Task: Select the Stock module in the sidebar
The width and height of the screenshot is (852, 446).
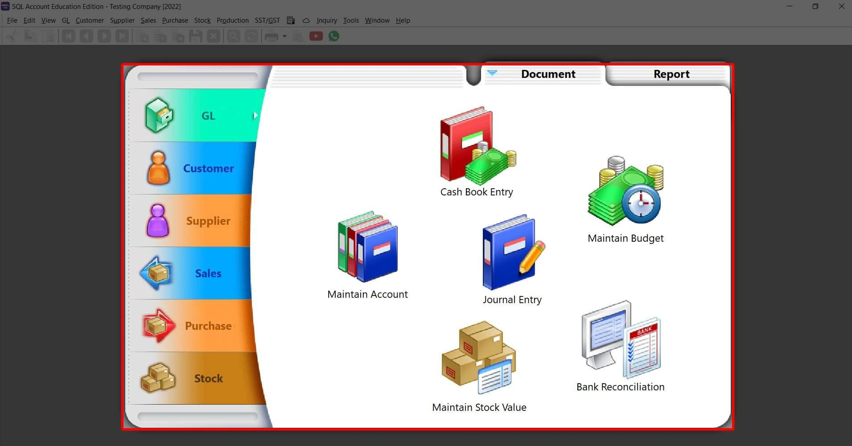Action: point(196,378)
